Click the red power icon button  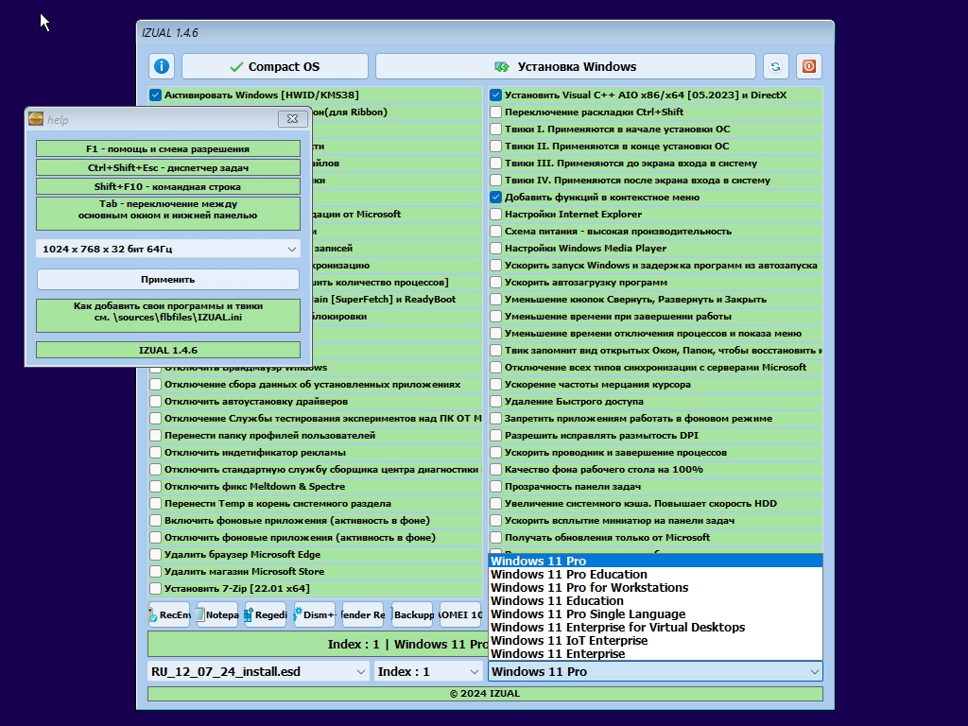[x=809, y=66]
